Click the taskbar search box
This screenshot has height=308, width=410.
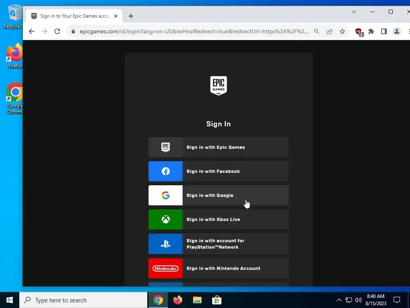[83, 300]
